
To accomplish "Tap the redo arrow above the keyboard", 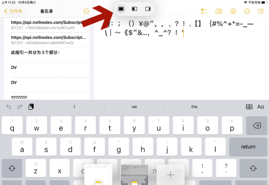I will (19, 107).
